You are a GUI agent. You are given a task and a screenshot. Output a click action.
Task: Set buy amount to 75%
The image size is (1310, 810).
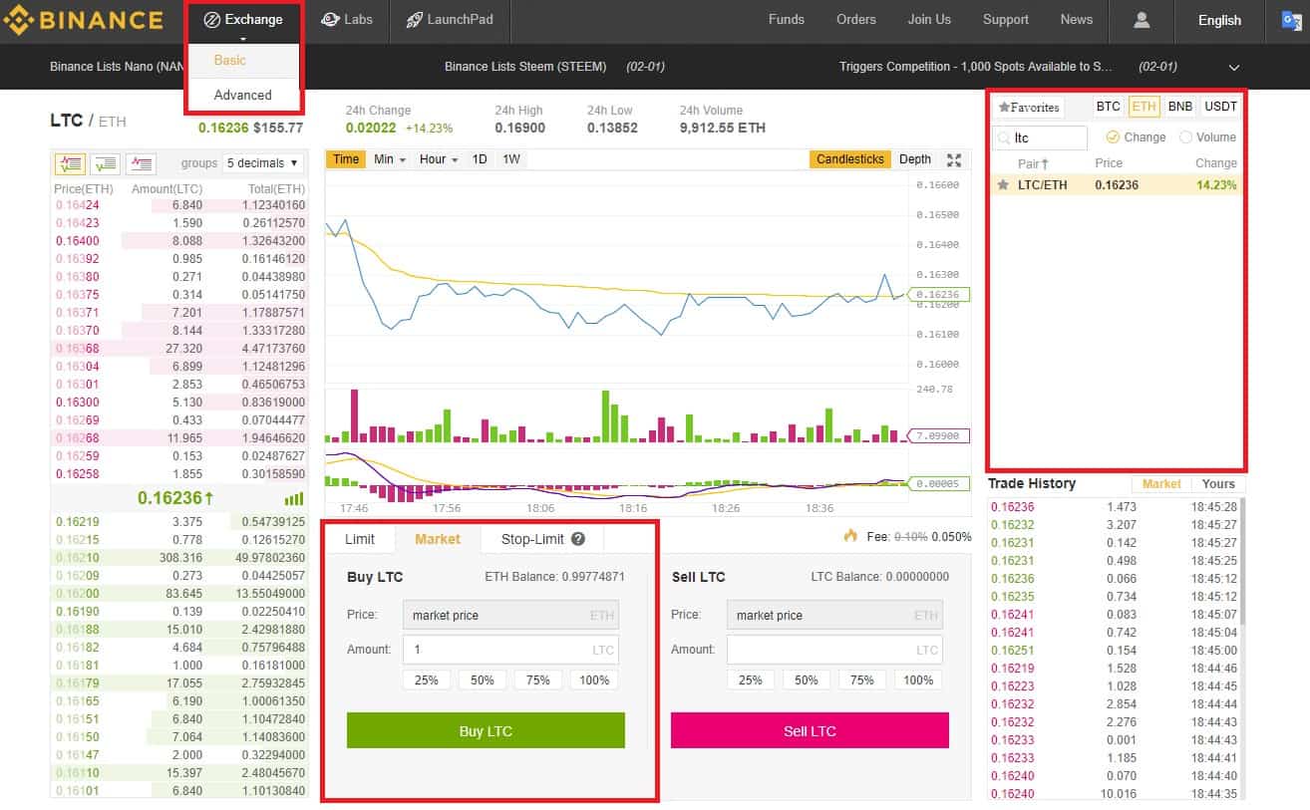coord(538,679)
